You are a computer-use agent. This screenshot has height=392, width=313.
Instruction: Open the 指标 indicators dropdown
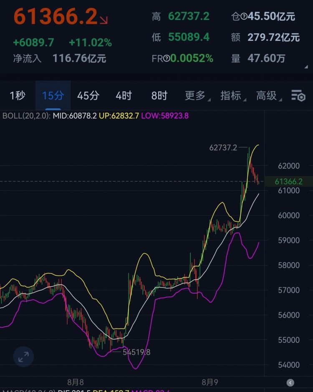point(233,96)
